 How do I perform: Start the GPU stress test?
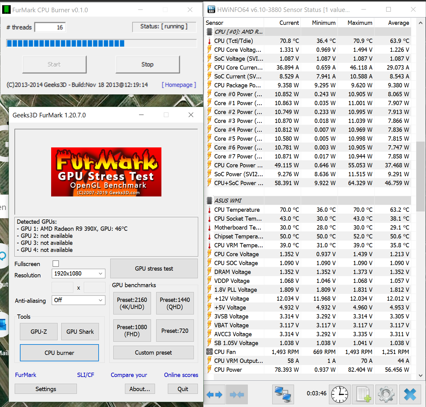click(153, 268)
